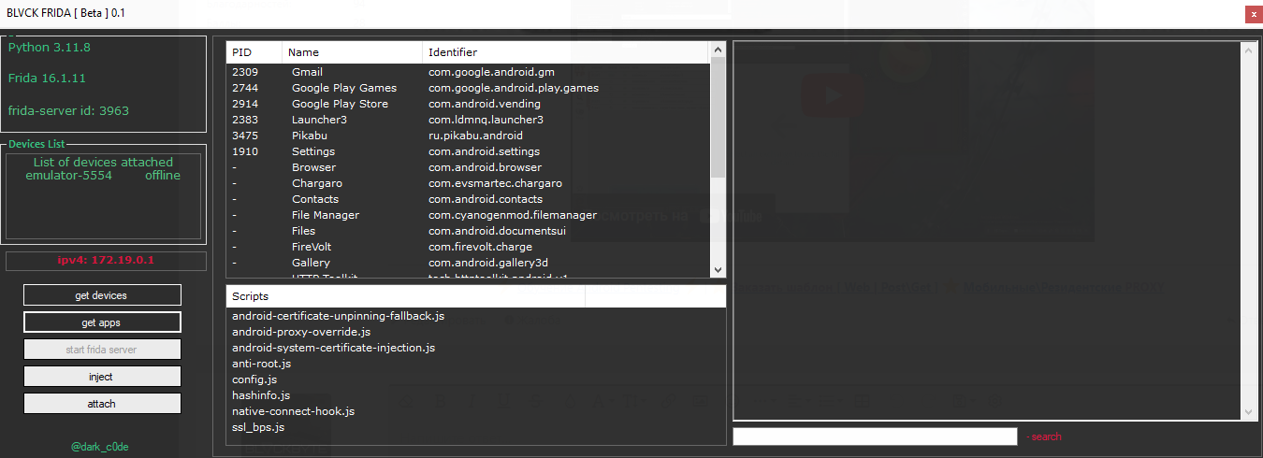This screenshot has width=1263, height=458.
Task: Click the get devices button
Action: coord(102,295)
